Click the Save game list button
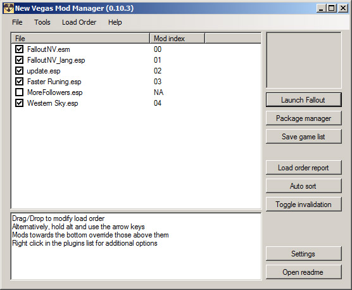The height and width of the screenshot is (290, 352). [303, 137]
